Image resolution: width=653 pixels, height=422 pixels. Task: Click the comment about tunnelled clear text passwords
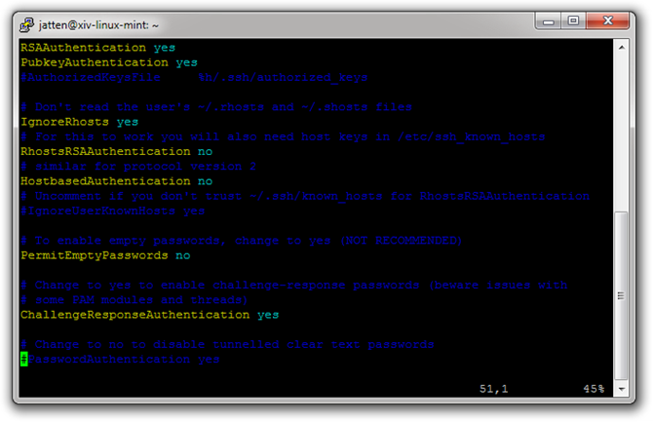click(x=227, y=344)
